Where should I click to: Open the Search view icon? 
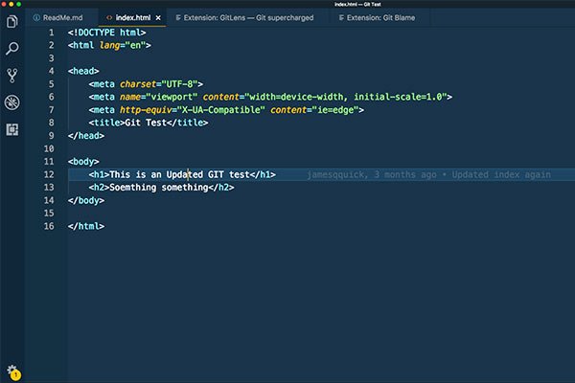point(12,49)
